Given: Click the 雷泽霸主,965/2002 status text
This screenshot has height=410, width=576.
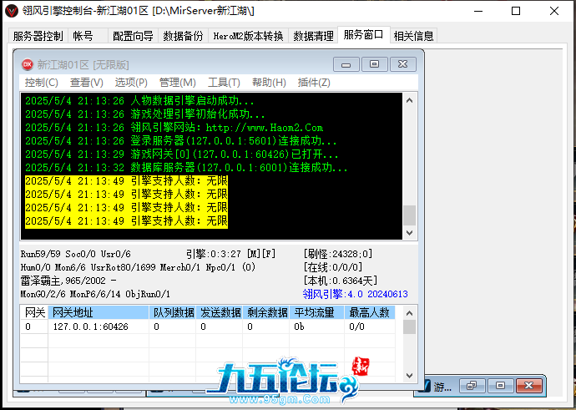Looking at the screenshot, I should click(x=68, y=281).
